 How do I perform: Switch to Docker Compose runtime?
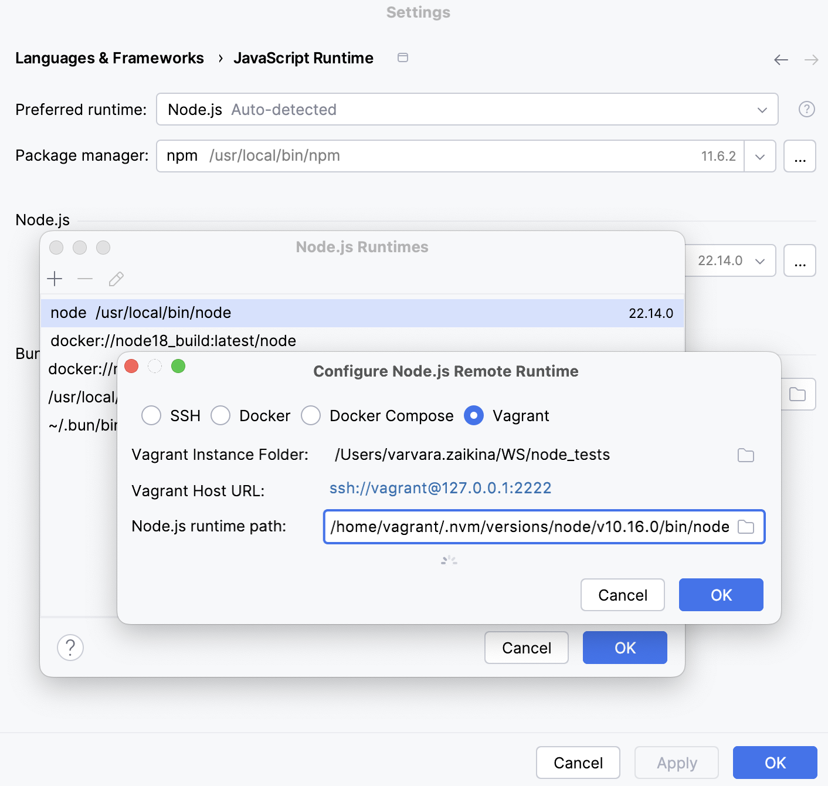311,415
